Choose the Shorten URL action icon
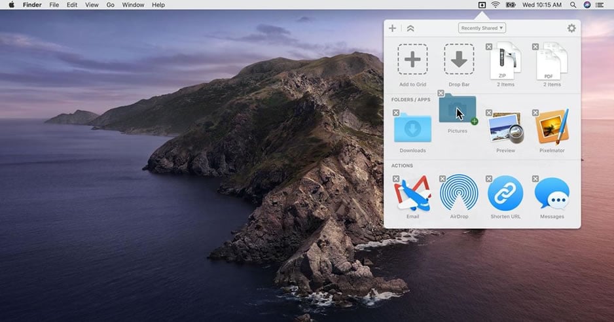 click(x=505, y=193)
